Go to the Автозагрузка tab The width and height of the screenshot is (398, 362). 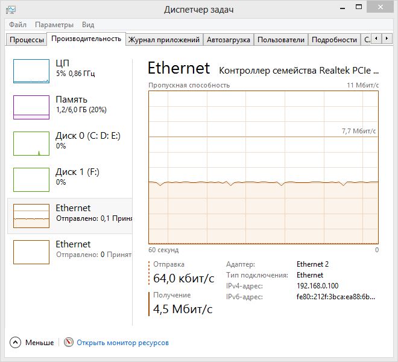(x=228, y=40)
